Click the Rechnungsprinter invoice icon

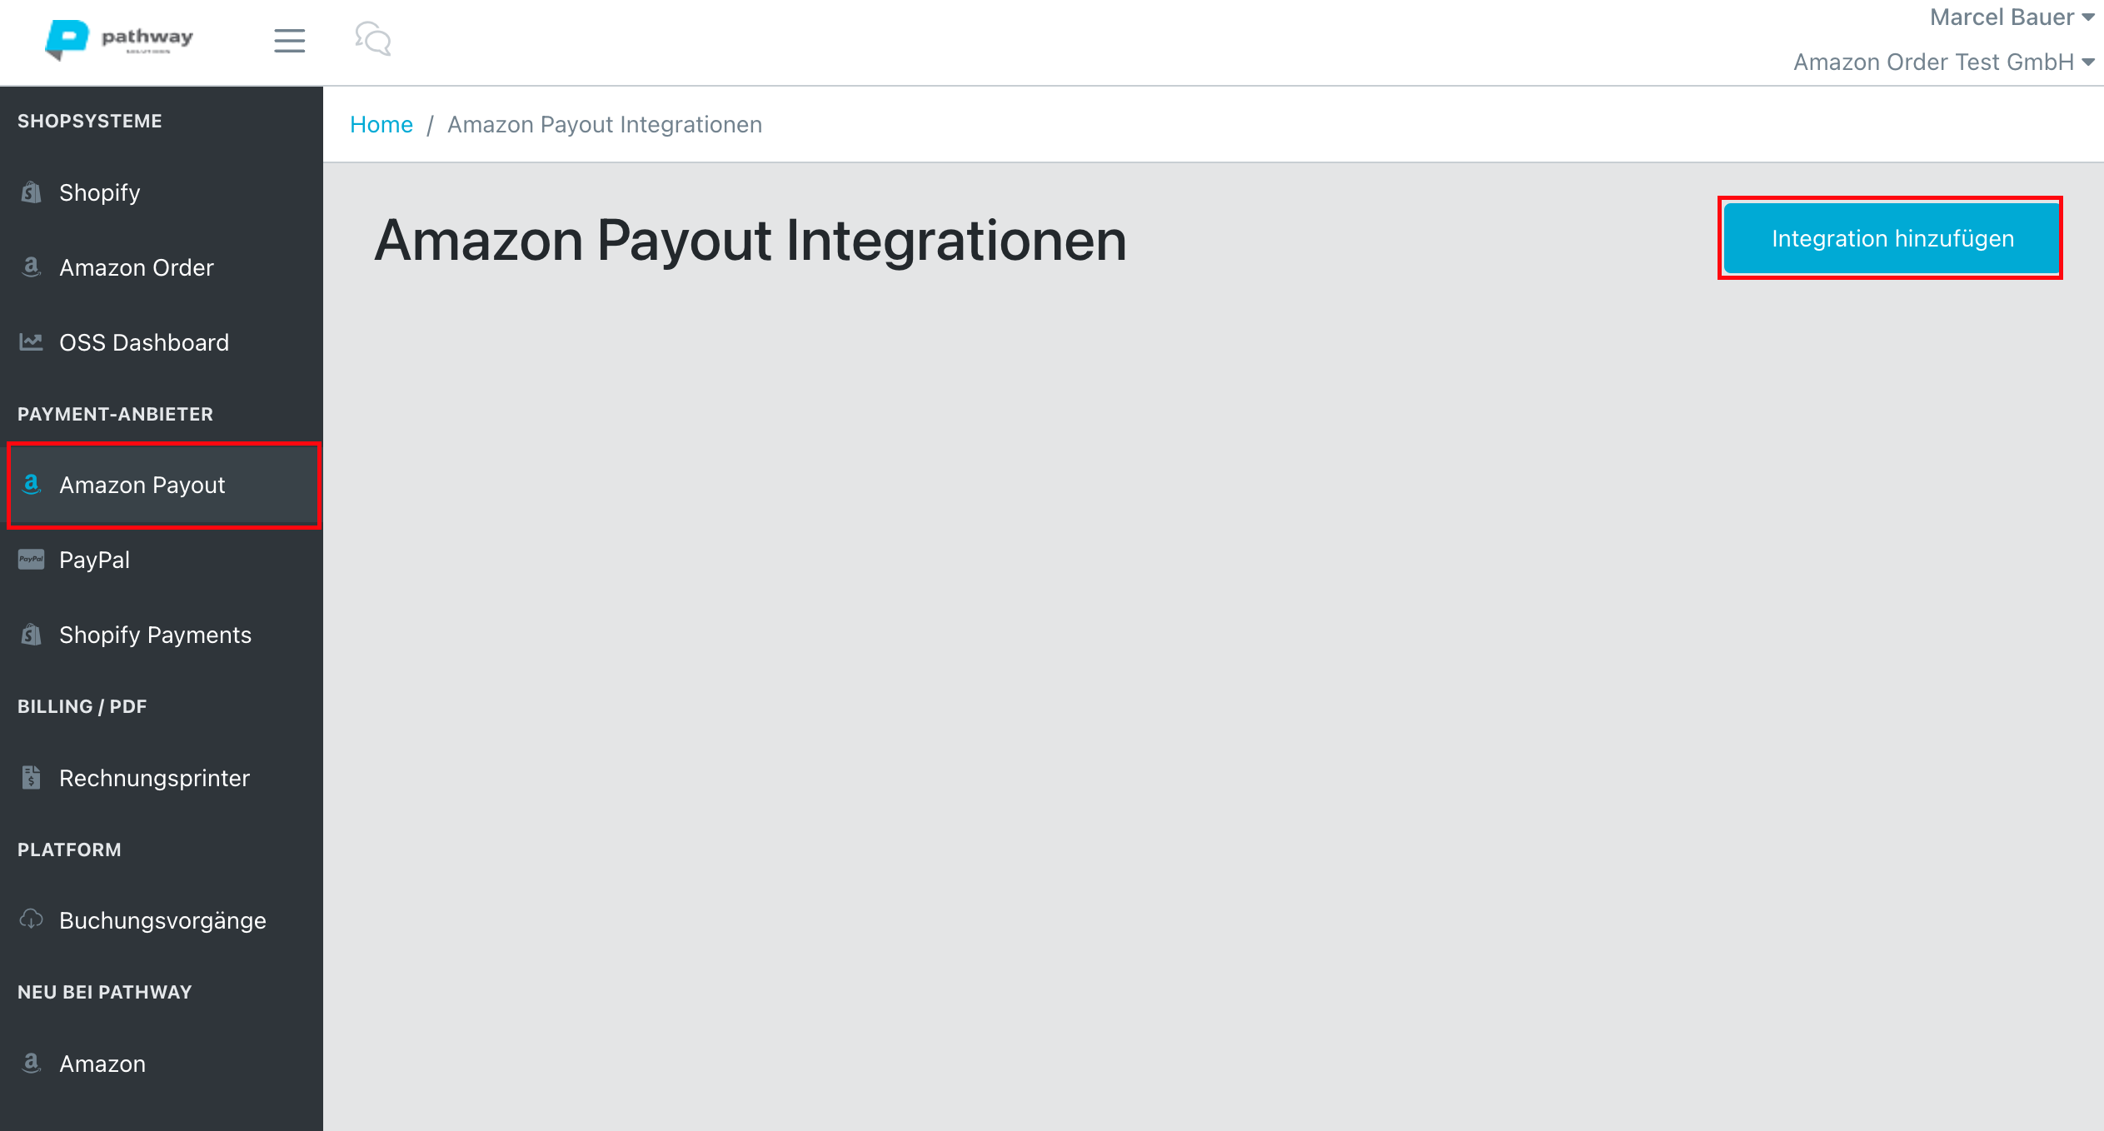click(31, 778)
